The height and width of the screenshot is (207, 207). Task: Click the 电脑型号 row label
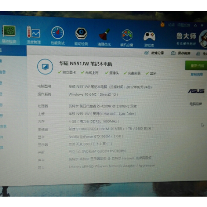(x=45, y=86)
